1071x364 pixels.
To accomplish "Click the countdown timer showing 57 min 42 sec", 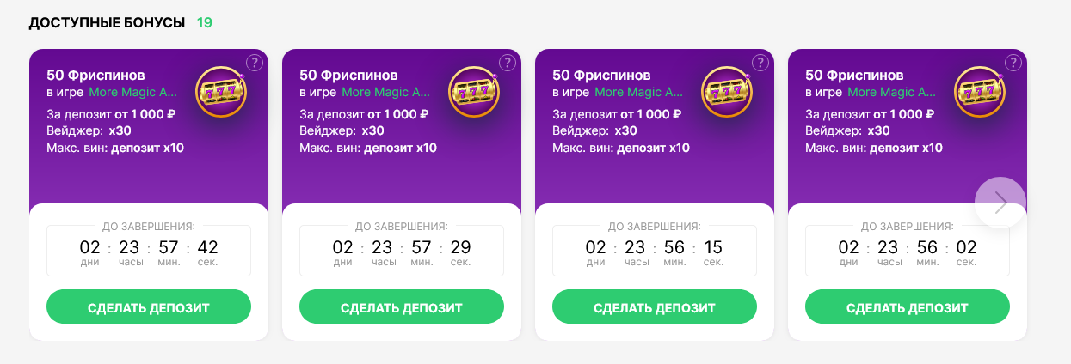I will tap(149, 251).
